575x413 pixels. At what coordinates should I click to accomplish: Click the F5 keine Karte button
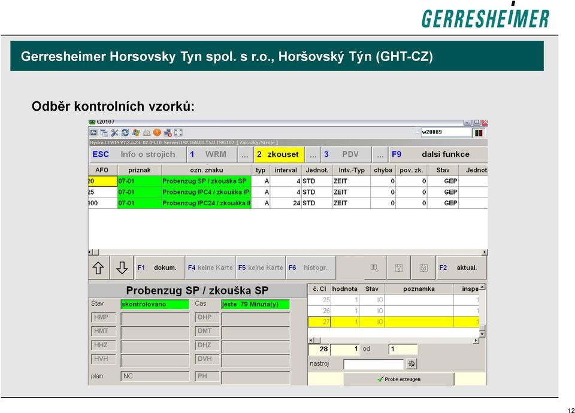click(261, 268)
